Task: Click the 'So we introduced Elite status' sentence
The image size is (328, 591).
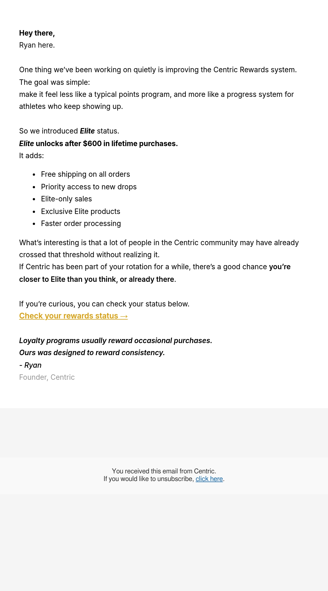Action: pyautogui.click(x=69, y=131)
